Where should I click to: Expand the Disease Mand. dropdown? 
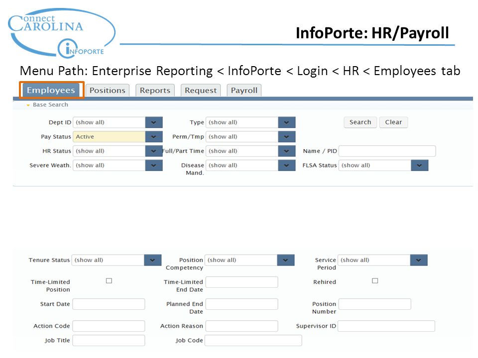287,165
